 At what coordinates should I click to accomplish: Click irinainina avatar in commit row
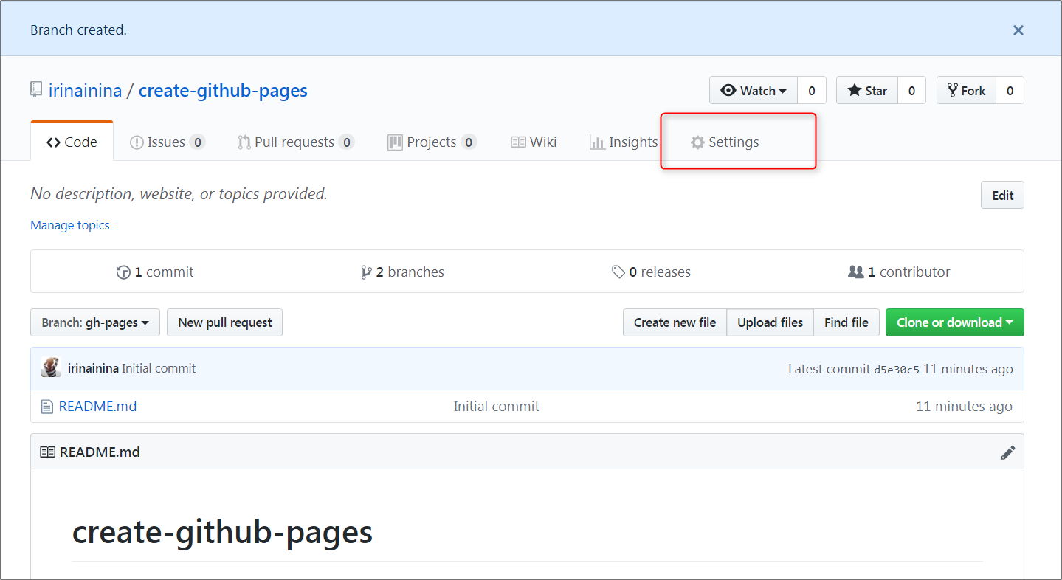(51, 367)
